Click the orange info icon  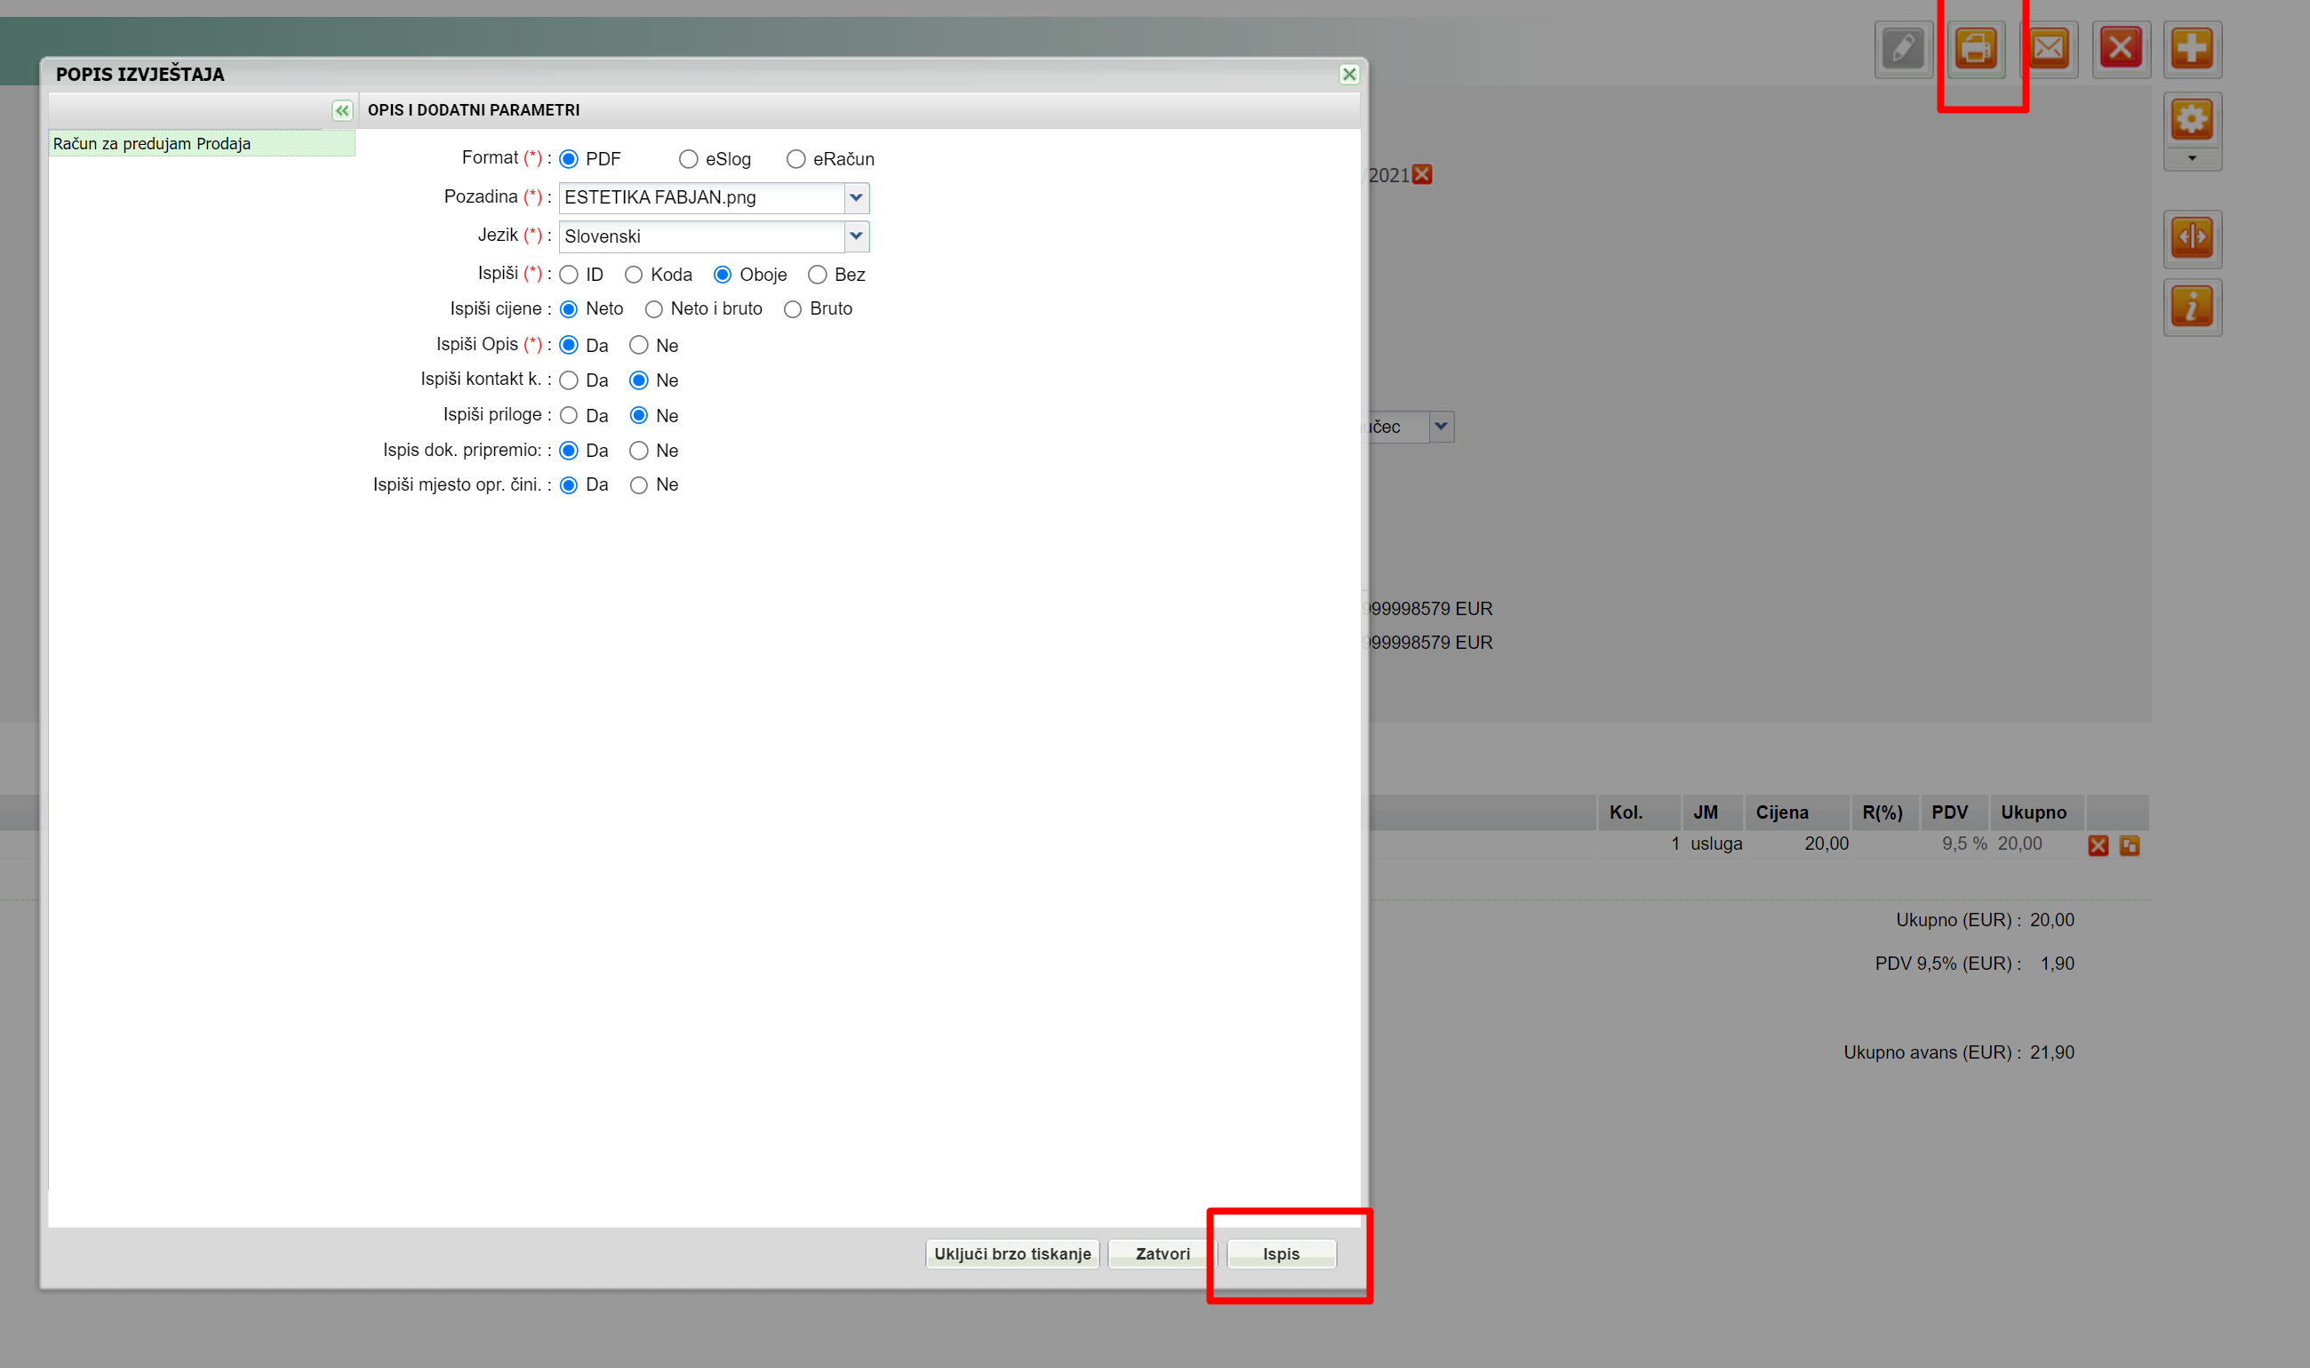(2192, 307)
